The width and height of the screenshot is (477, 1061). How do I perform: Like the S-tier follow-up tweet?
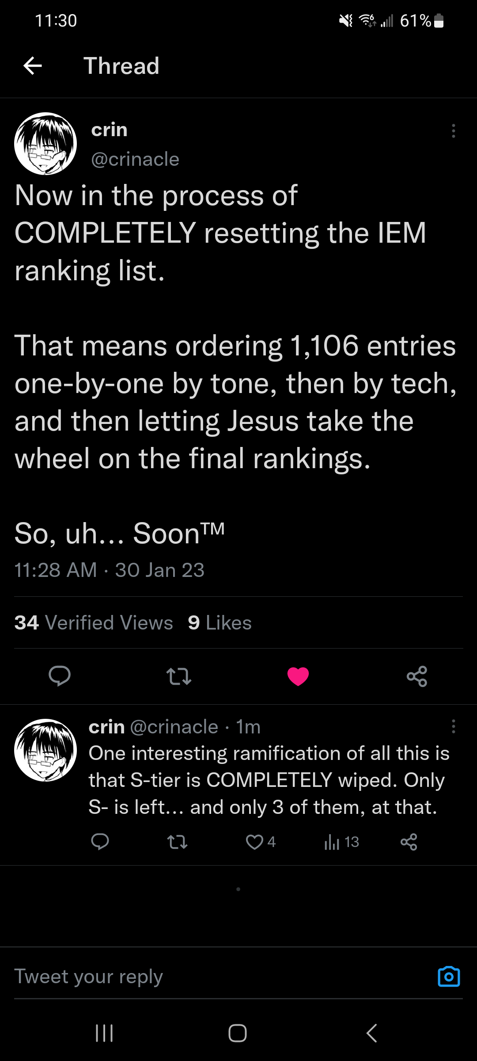pyautogui.click(x=255, y=842)
